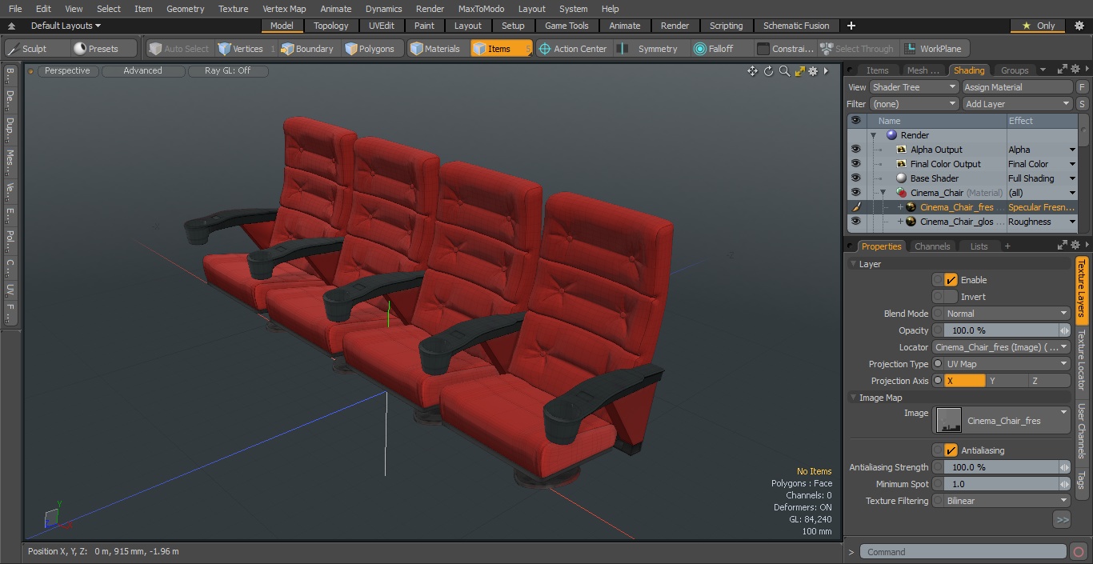The height and width of the screenshot is (564, 1093).
Task: Click the Command input field
Action: 963,551
